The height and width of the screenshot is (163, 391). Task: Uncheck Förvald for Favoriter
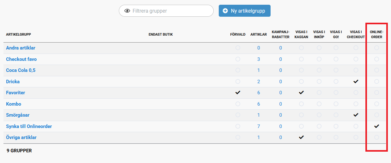238,93
